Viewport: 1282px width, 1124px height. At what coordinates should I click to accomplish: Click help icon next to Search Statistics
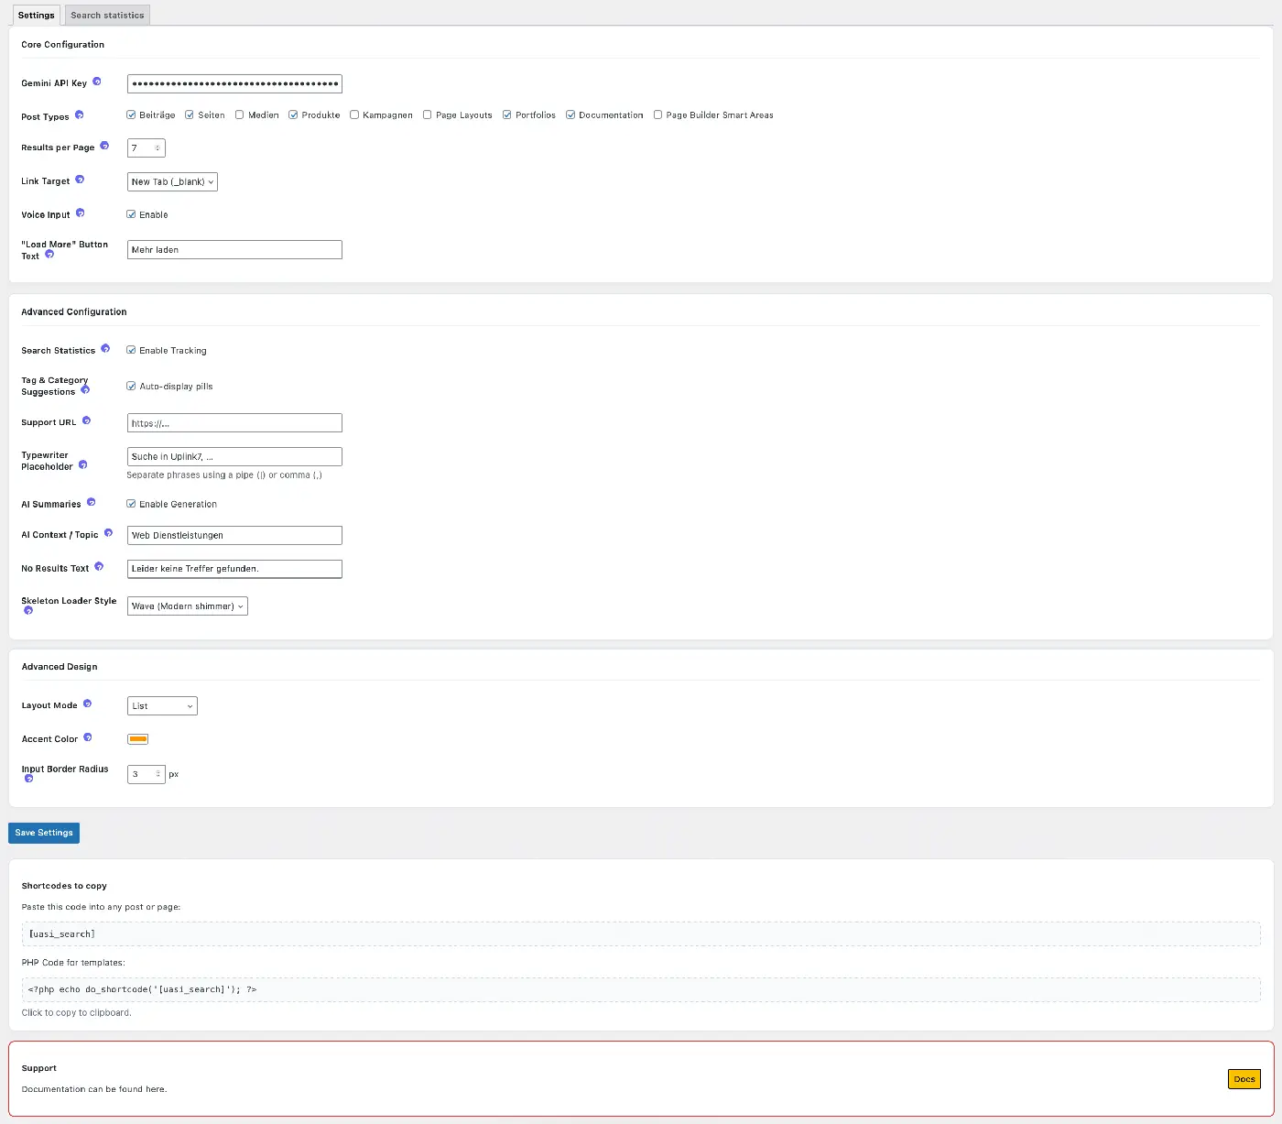[x=105, y=349]
